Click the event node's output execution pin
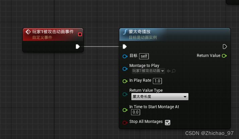Screen dimensions: 239x139 tap(78, 47)
